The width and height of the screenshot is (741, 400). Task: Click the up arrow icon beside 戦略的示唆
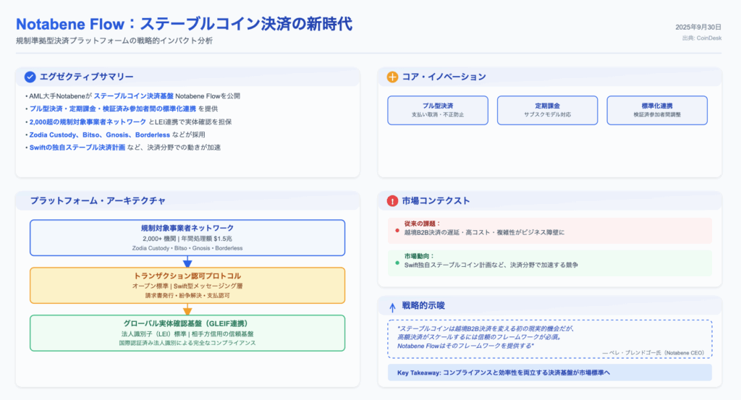coord(393,306)
